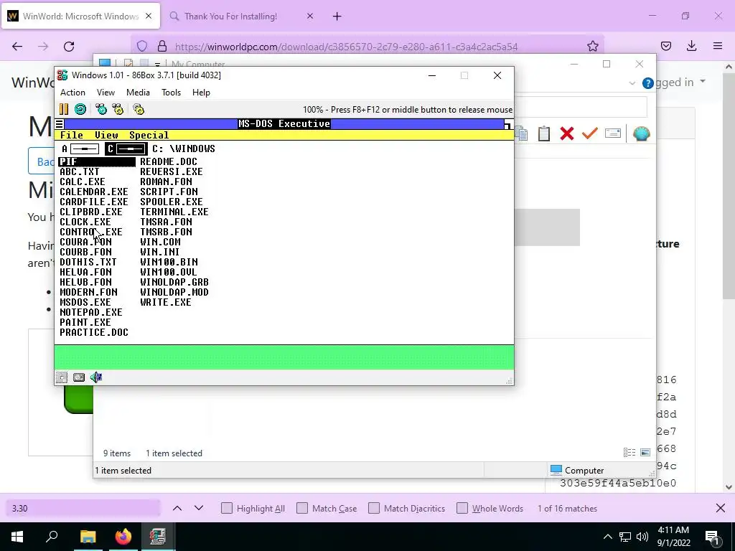Open 86Box Tools menu
The height and width of the screenshot is (551, 735).
click(171, 93)
